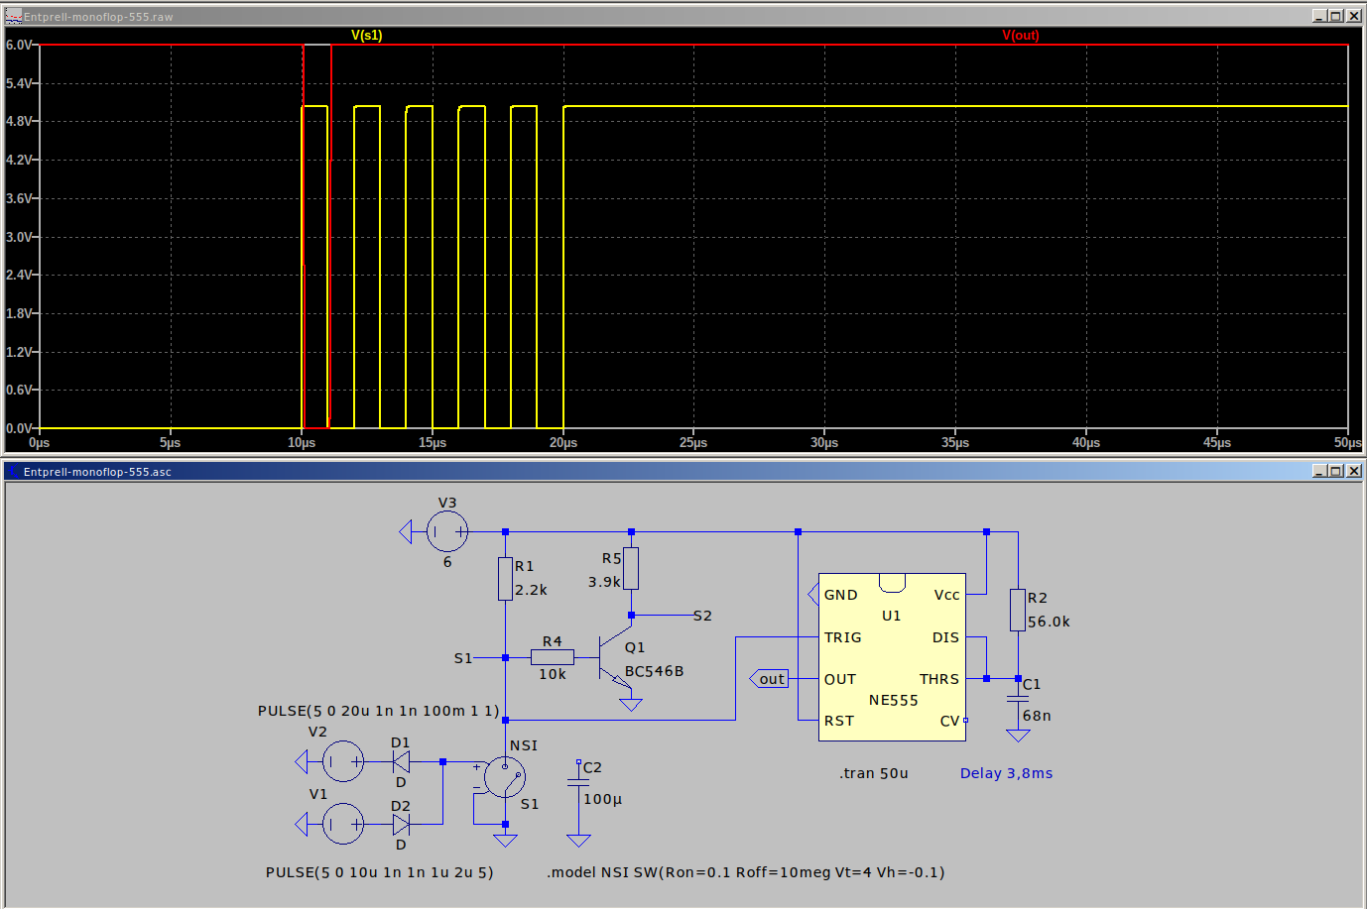This screenshot has width=1367, height=909.
Task: Click the C2 100µ capacitor symbol
Action: pos(578,783)
